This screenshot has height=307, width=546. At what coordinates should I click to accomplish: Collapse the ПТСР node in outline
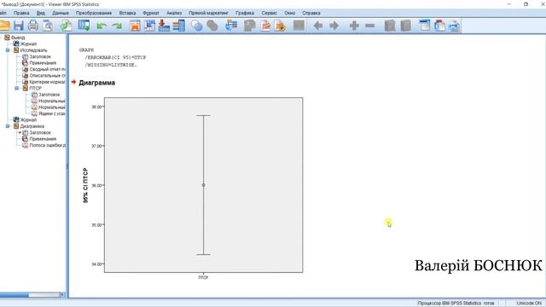click(16, 88)
